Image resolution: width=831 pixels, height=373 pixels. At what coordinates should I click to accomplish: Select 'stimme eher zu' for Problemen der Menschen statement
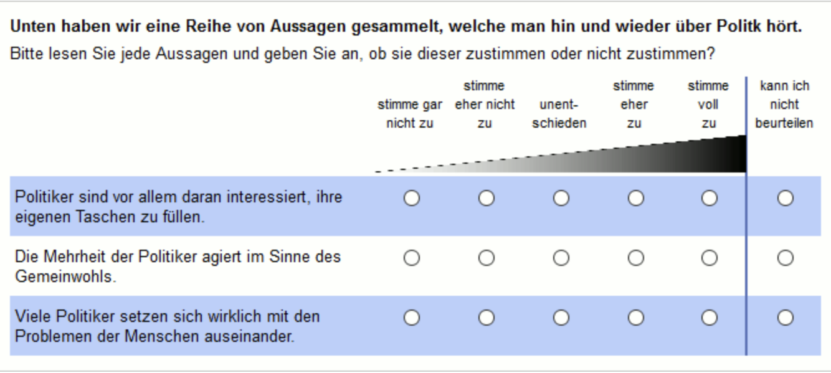click(x=635, y=318)
